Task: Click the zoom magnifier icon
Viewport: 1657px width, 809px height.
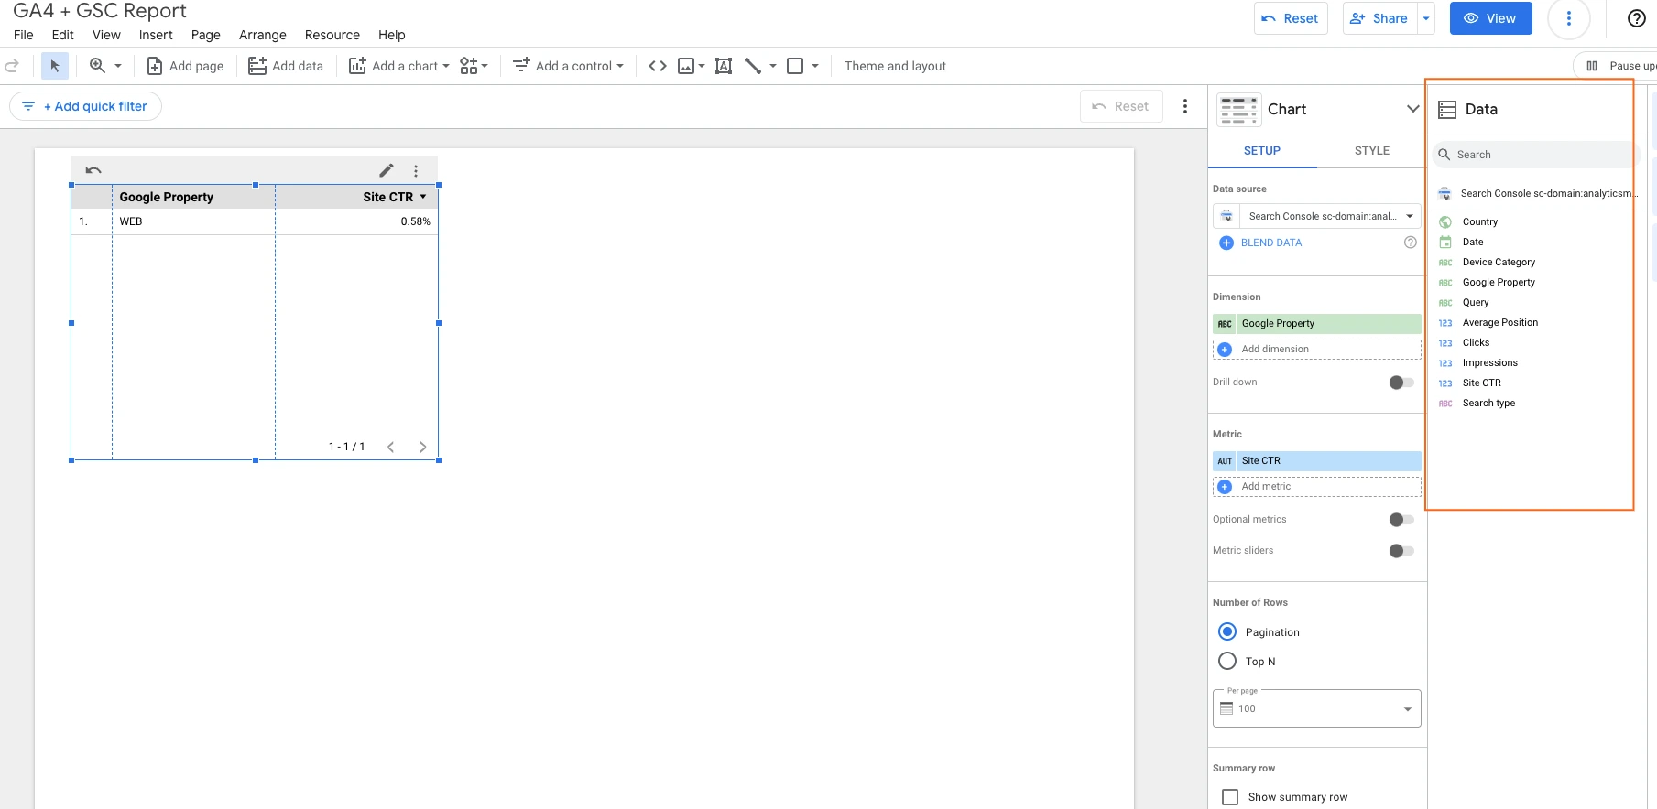Action: click(97, 66)
